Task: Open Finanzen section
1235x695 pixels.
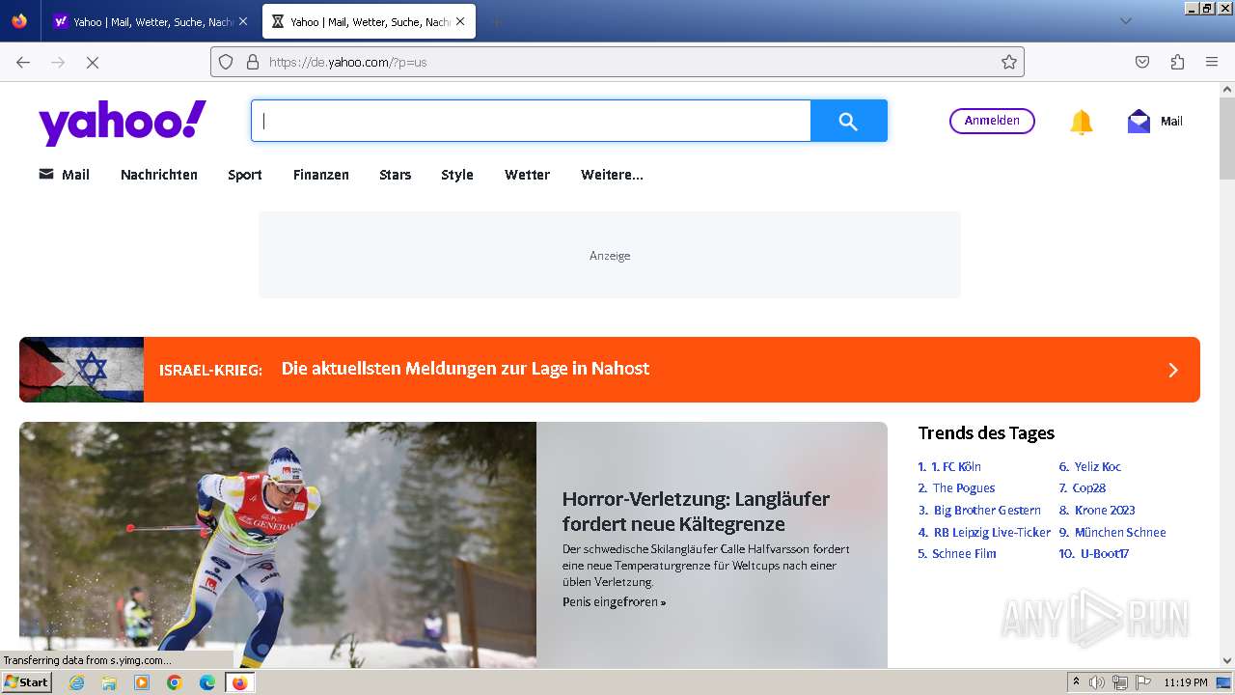Action: pyautogui.click(x=321, y=175)
